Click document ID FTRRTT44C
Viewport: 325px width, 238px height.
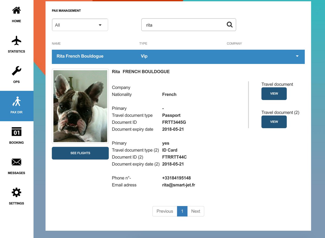174,157
